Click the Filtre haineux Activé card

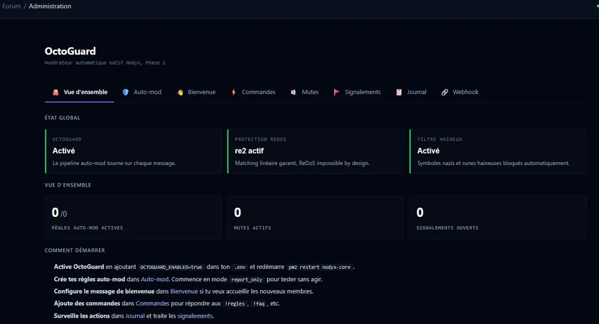[498, 151]
